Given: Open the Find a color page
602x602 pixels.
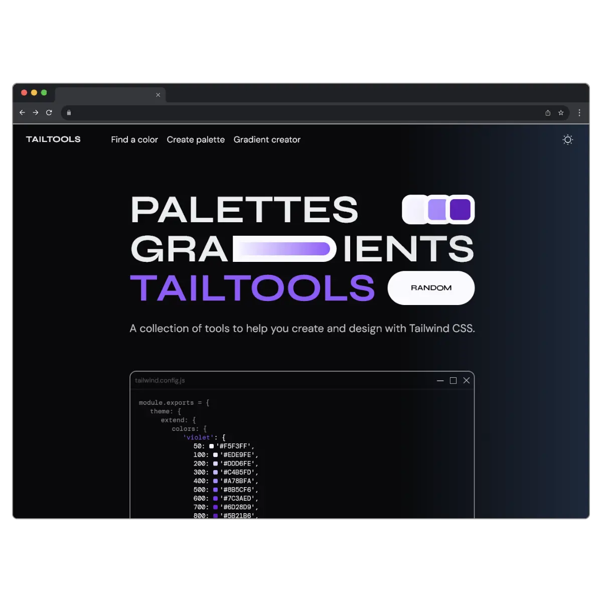Looking at the screenshot, I should point(134,139).
